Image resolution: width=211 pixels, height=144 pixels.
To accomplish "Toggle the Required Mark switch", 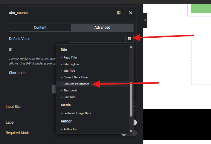I will click(129, 133).
